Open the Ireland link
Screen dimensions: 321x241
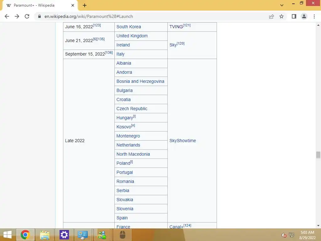pyautogui.click(x=123, y=45)
